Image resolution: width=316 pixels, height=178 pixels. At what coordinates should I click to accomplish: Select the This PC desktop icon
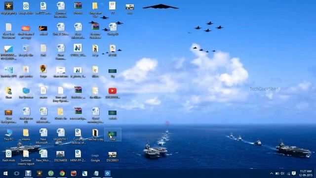(8, 134)
